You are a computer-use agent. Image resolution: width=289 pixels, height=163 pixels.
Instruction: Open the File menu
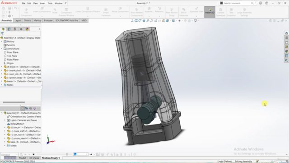(x=23, y=3)
